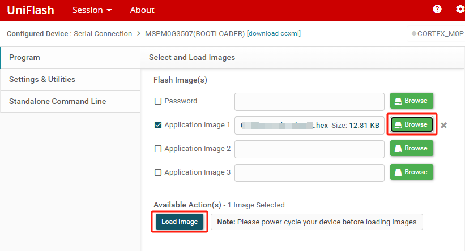465x251 pixels.
Task: Browse for Application Image 3 file
Action: pos(411,172)
